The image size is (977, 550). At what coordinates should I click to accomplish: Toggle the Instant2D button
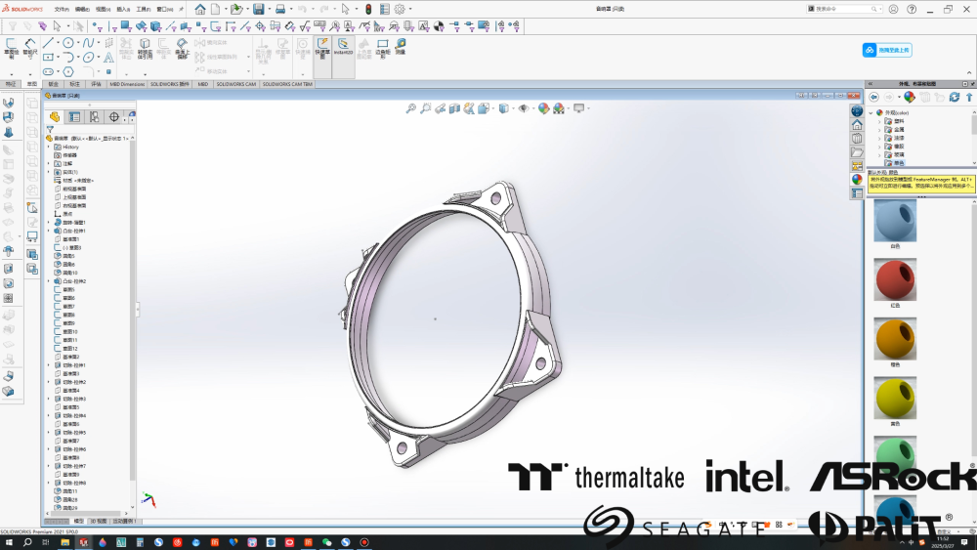343,46
